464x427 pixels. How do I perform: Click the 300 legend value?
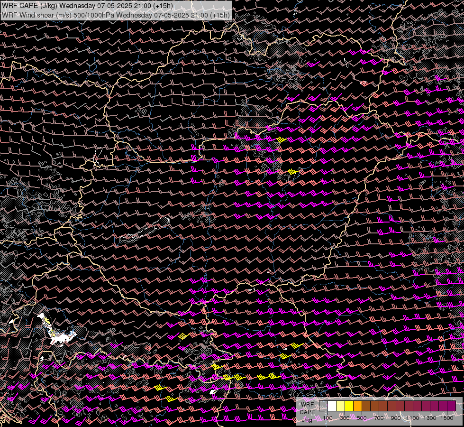(x=345, y=418)
